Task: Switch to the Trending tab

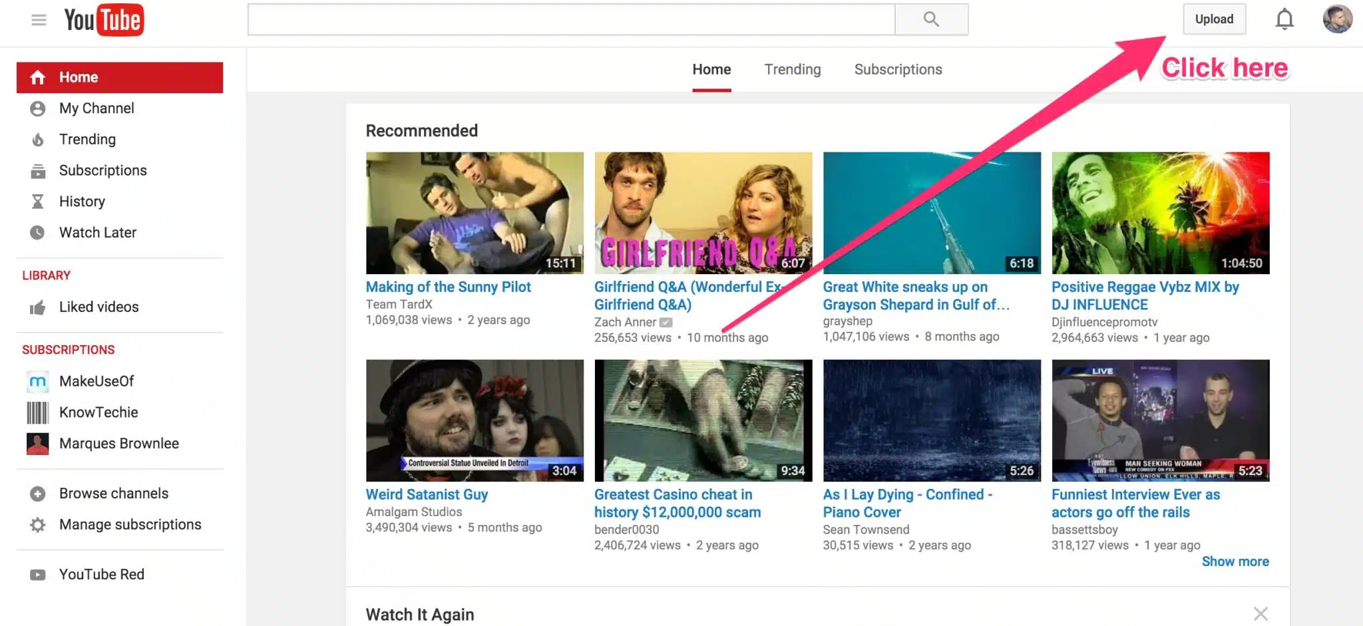Action: (x=792, y=69)
